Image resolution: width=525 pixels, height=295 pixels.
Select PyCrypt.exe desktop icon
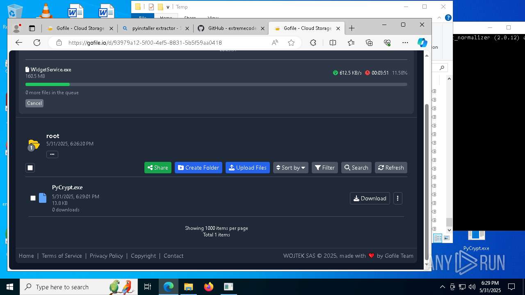click(x=476, y=241)
